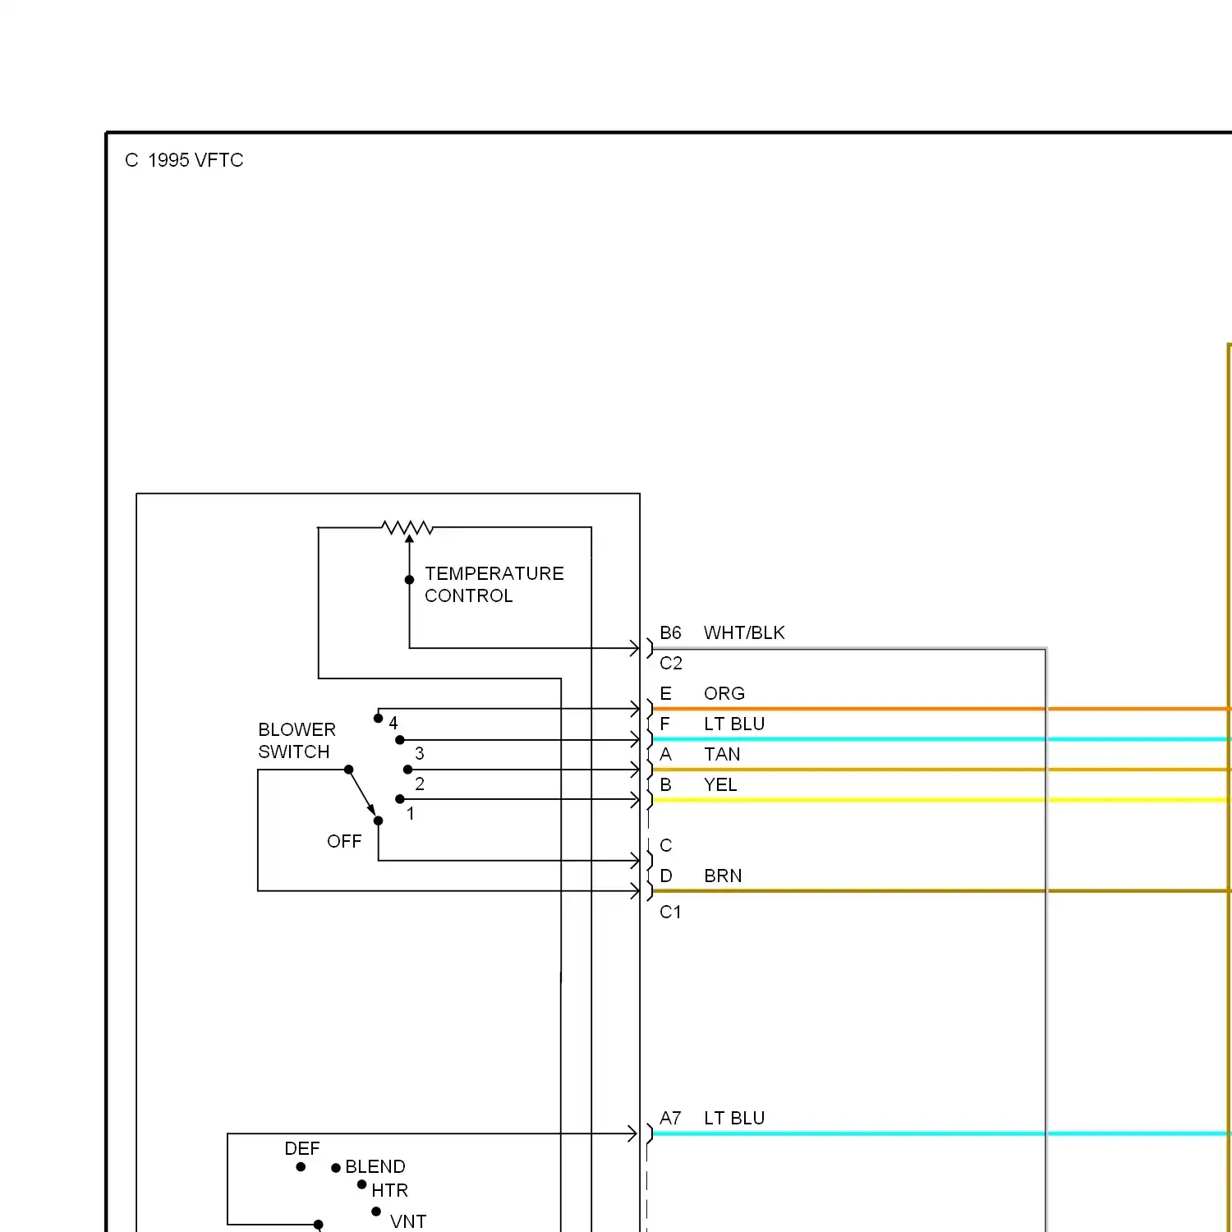This screenshot has height=1232, width=1232.
Task: Click blower switch position number '3'
Action: click(x=420, y=753)
